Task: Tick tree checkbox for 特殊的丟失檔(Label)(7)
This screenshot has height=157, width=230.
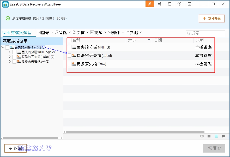Action: point(14,57)
